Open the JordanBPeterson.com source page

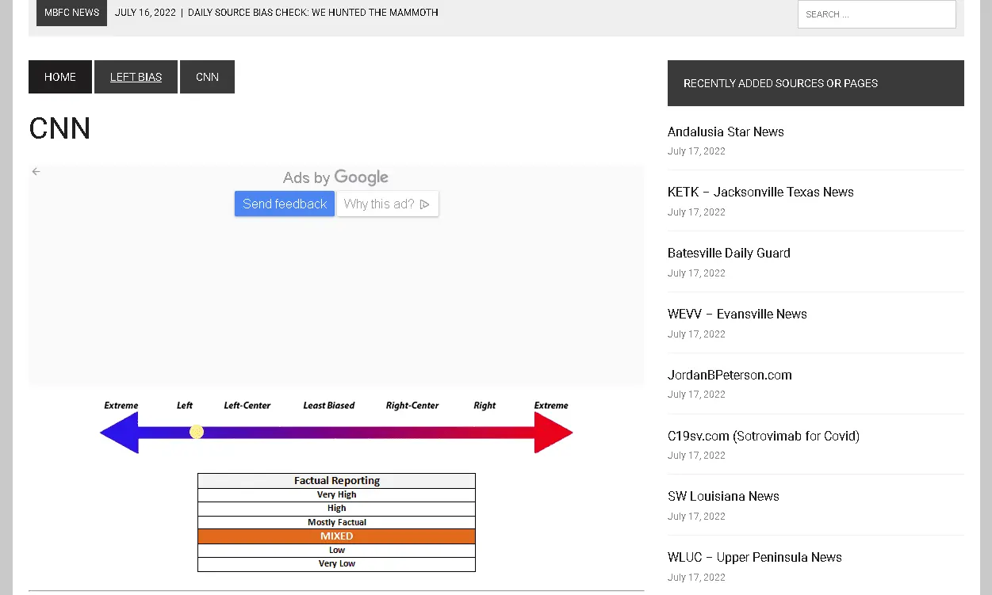730,375
